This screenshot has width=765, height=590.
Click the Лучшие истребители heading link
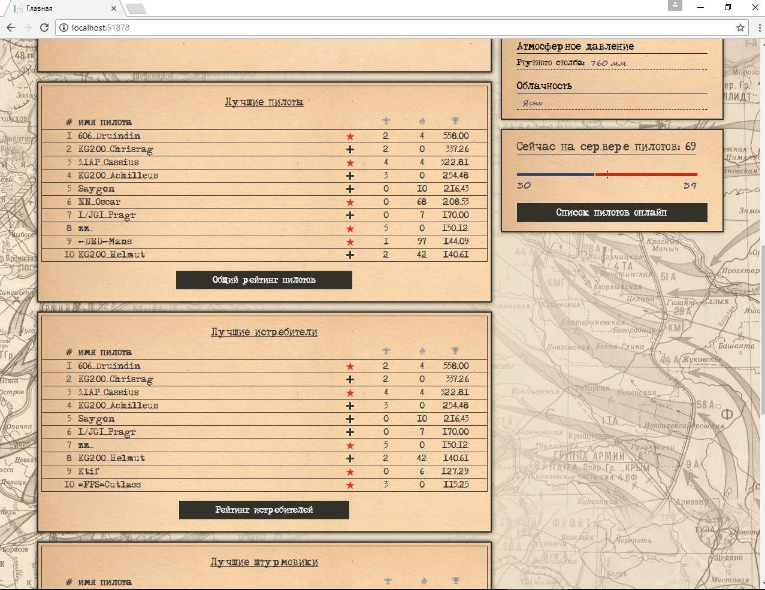264,332
